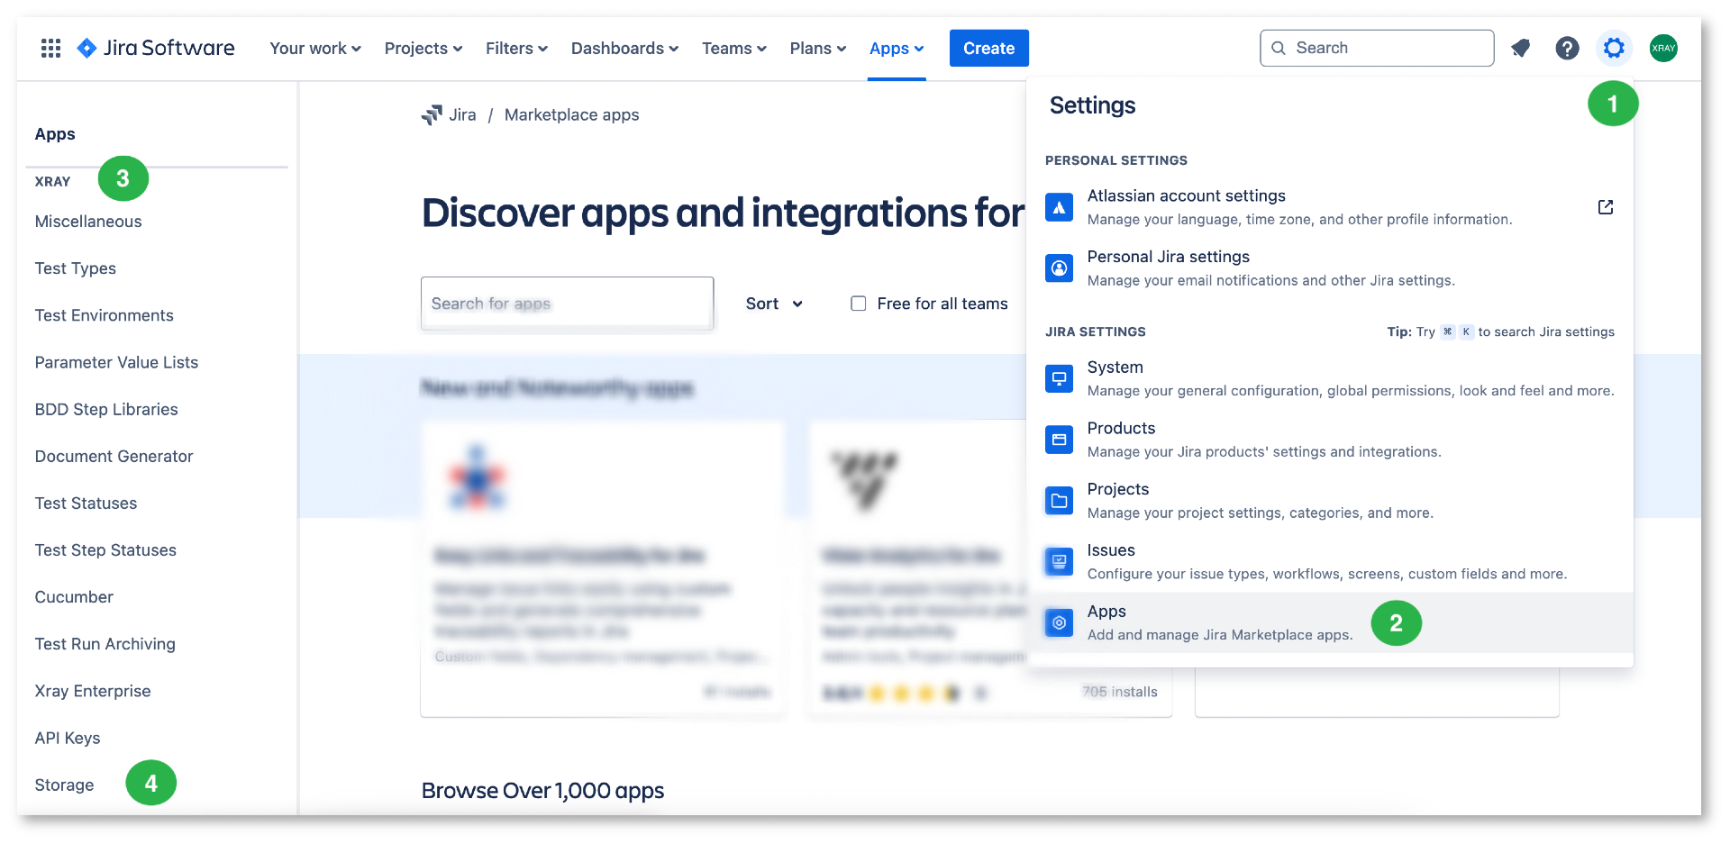Select Projects in Jira settings
Screen dimensions: 1730x844
[x=1330, y=501]
